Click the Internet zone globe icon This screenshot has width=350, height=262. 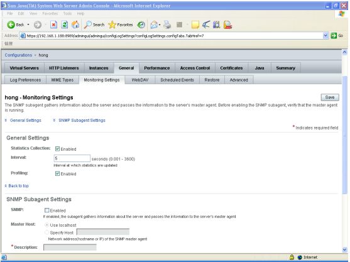[x=300, y=258]
